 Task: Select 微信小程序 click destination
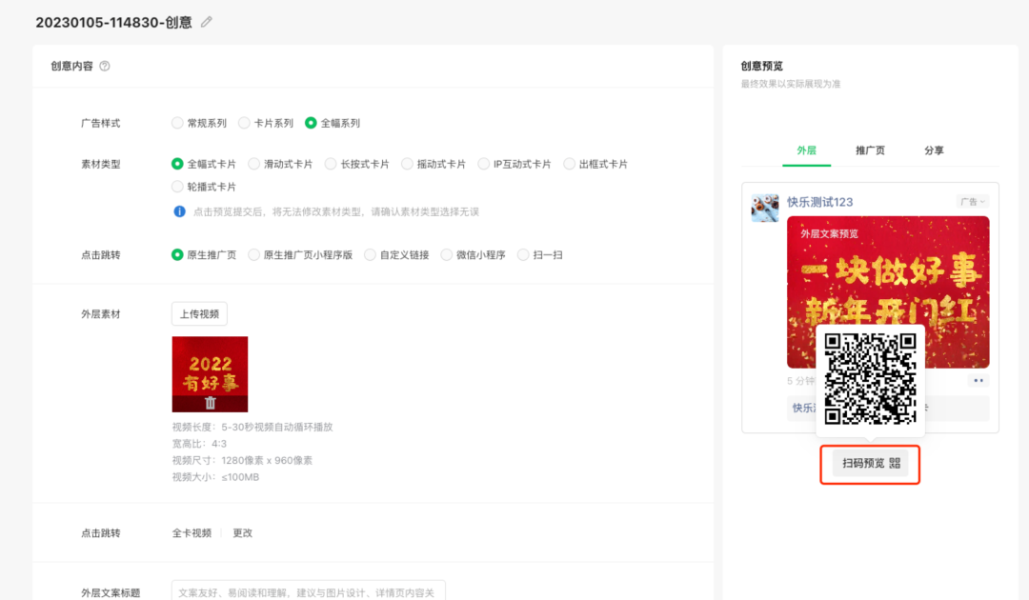[x=474, y=255]
